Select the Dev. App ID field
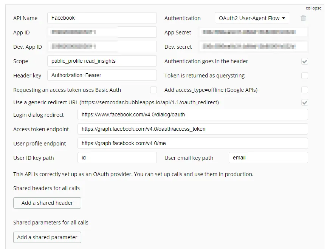The image size is (327, 249). coord(102,47)
